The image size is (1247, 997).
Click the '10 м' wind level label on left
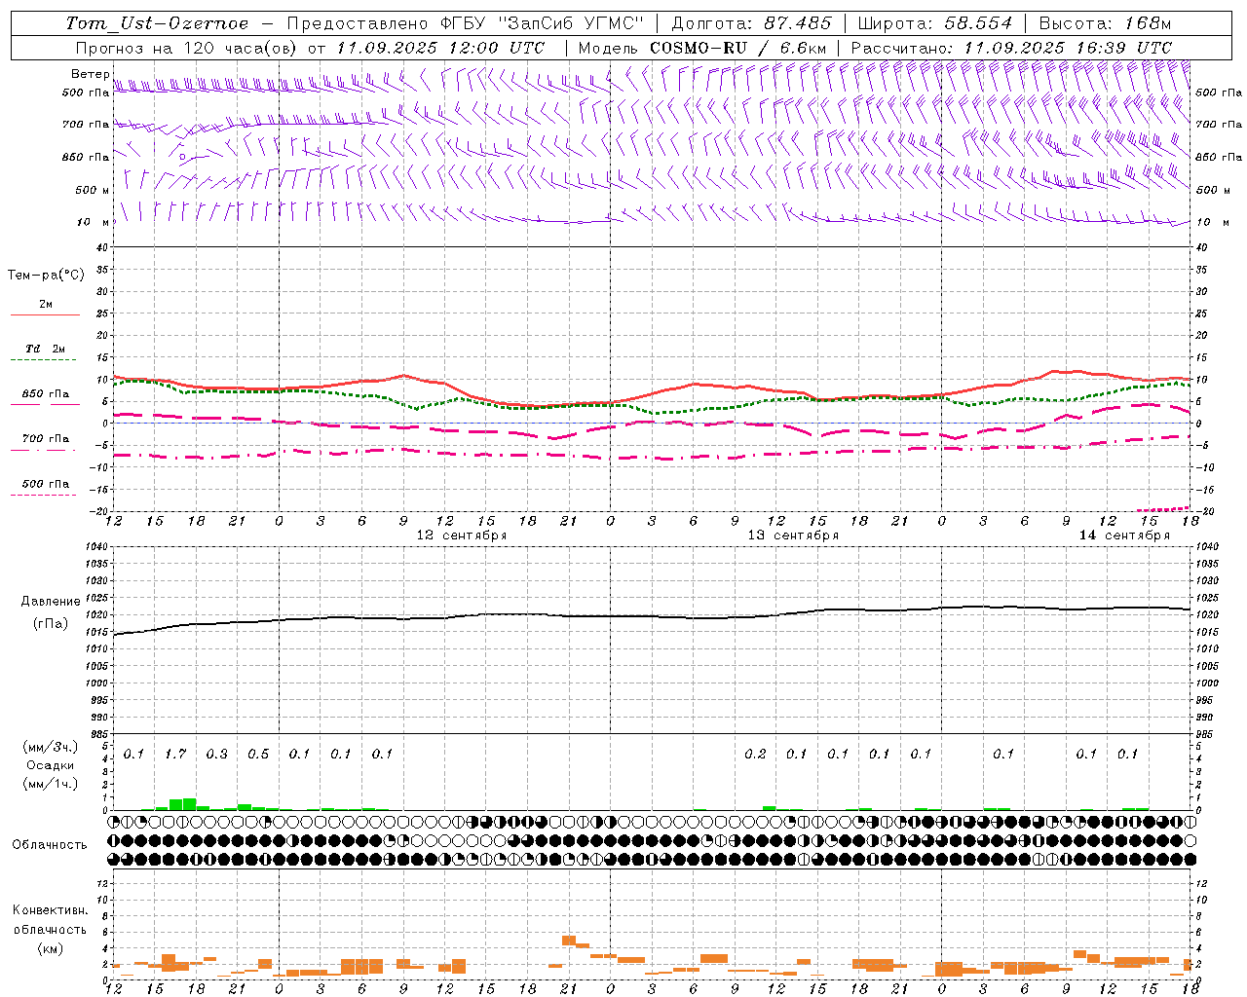pyautogui.click(x=94, y=222)
